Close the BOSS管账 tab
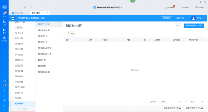This screenshot has height=112, width=208. [48, 13]
